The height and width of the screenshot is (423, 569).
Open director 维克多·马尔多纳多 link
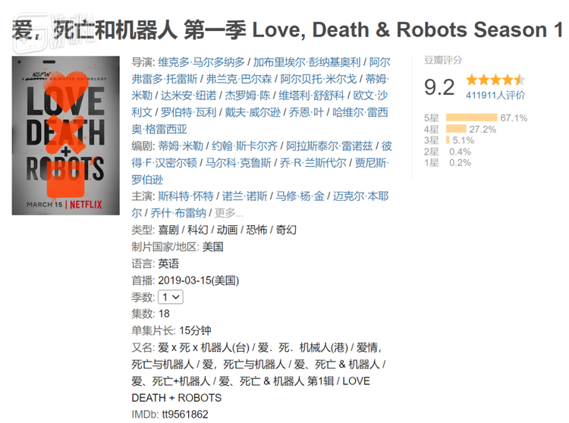pos(201,62)
